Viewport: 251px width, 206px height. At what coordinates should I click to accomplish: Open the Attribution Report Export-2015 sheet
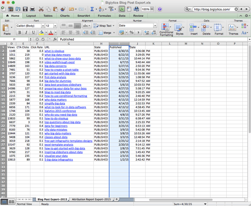pos(91,199)
